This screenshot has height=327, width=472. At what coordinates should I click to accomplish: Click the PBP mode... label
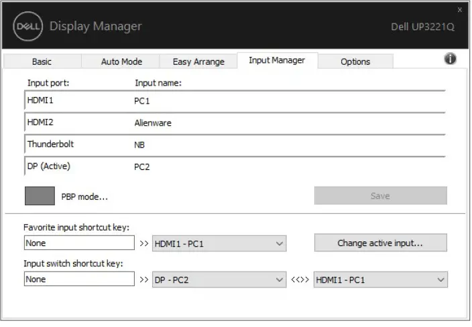pyautogui.click(x=84, y=197)
